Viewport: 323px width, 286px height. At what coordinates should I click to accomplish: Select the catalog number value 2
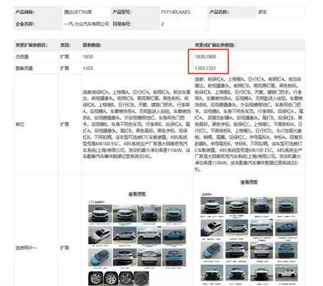[x=162, y=24]
